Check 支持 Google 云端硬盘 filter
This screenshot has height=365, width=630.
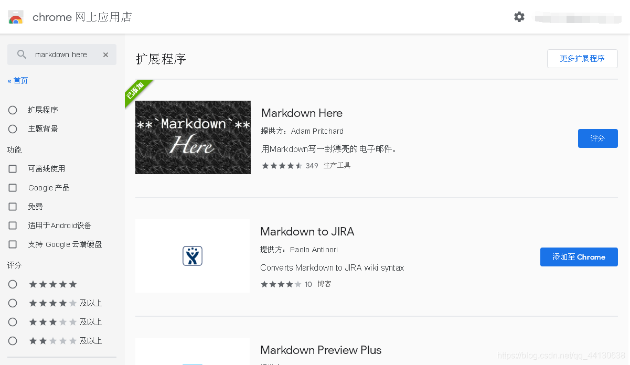(x=13, y=244)
